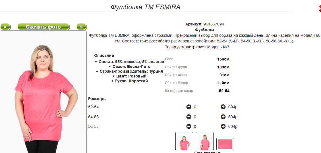Click the На модели товар value 52-54
The height and width of the screenshot is (153, 321).
pos(224,91)
